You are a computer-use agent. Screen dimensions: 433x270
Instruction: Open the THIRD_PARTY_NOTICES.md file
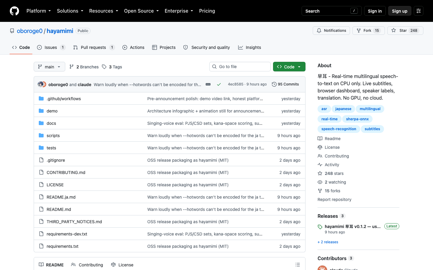[x=74, y=221]
